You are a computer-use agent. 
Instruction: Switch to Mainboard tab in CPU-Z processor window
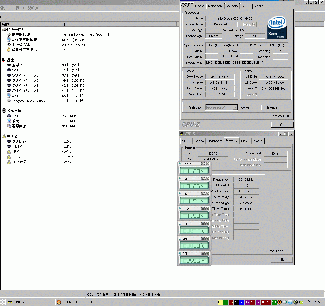[215, 6]
